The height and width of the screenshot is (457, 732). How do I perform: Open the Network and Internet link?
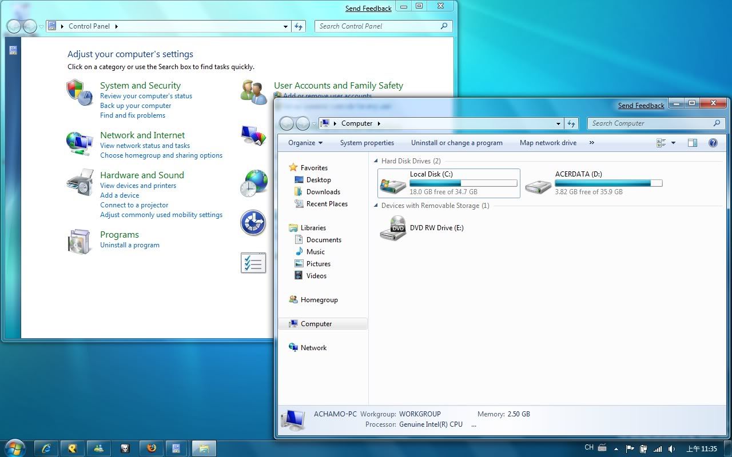click(142, 135)
